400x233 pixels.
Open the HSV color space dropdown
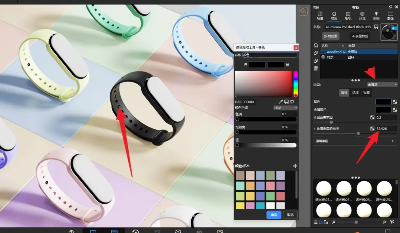pos(285,108)
